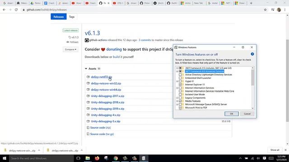Enable Internet Information Services checkbox
Image resolution: width=289 pixels, height=162 pixels.
tap(180, 88)
